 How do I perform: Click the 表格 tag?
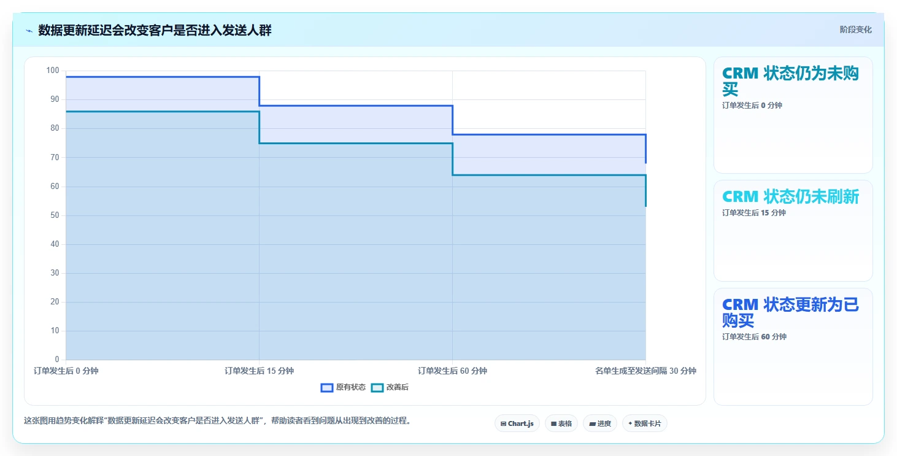tap(561, 423)
